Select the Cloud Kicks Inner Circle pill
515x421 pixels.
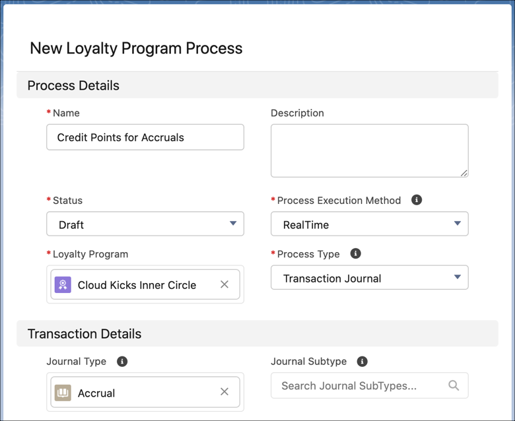(145, 284)
